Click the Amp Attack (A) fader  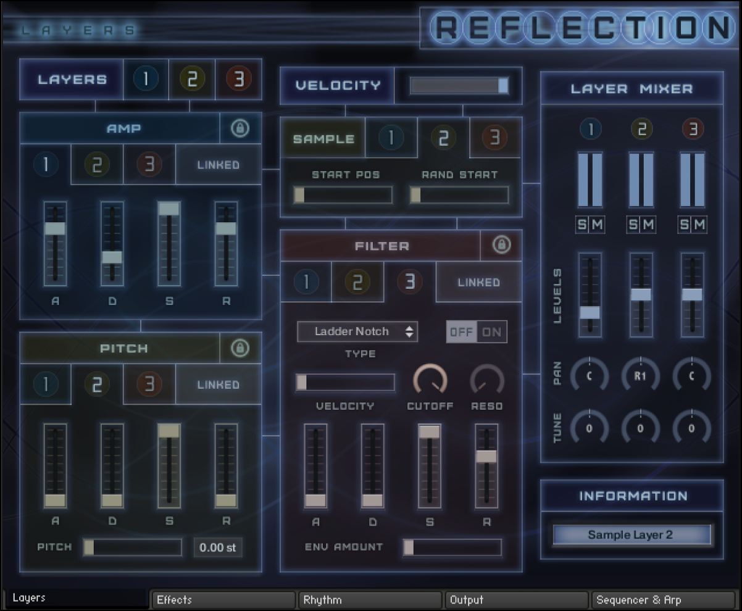coord(55,243)
